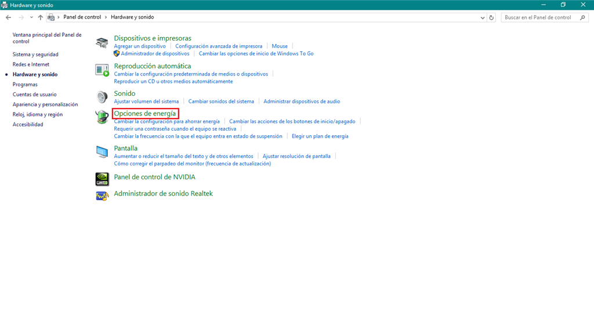Click Ajustar volumen del sistema
The height and width of the screenshot is (321, 594).
[x=146, y=101]
